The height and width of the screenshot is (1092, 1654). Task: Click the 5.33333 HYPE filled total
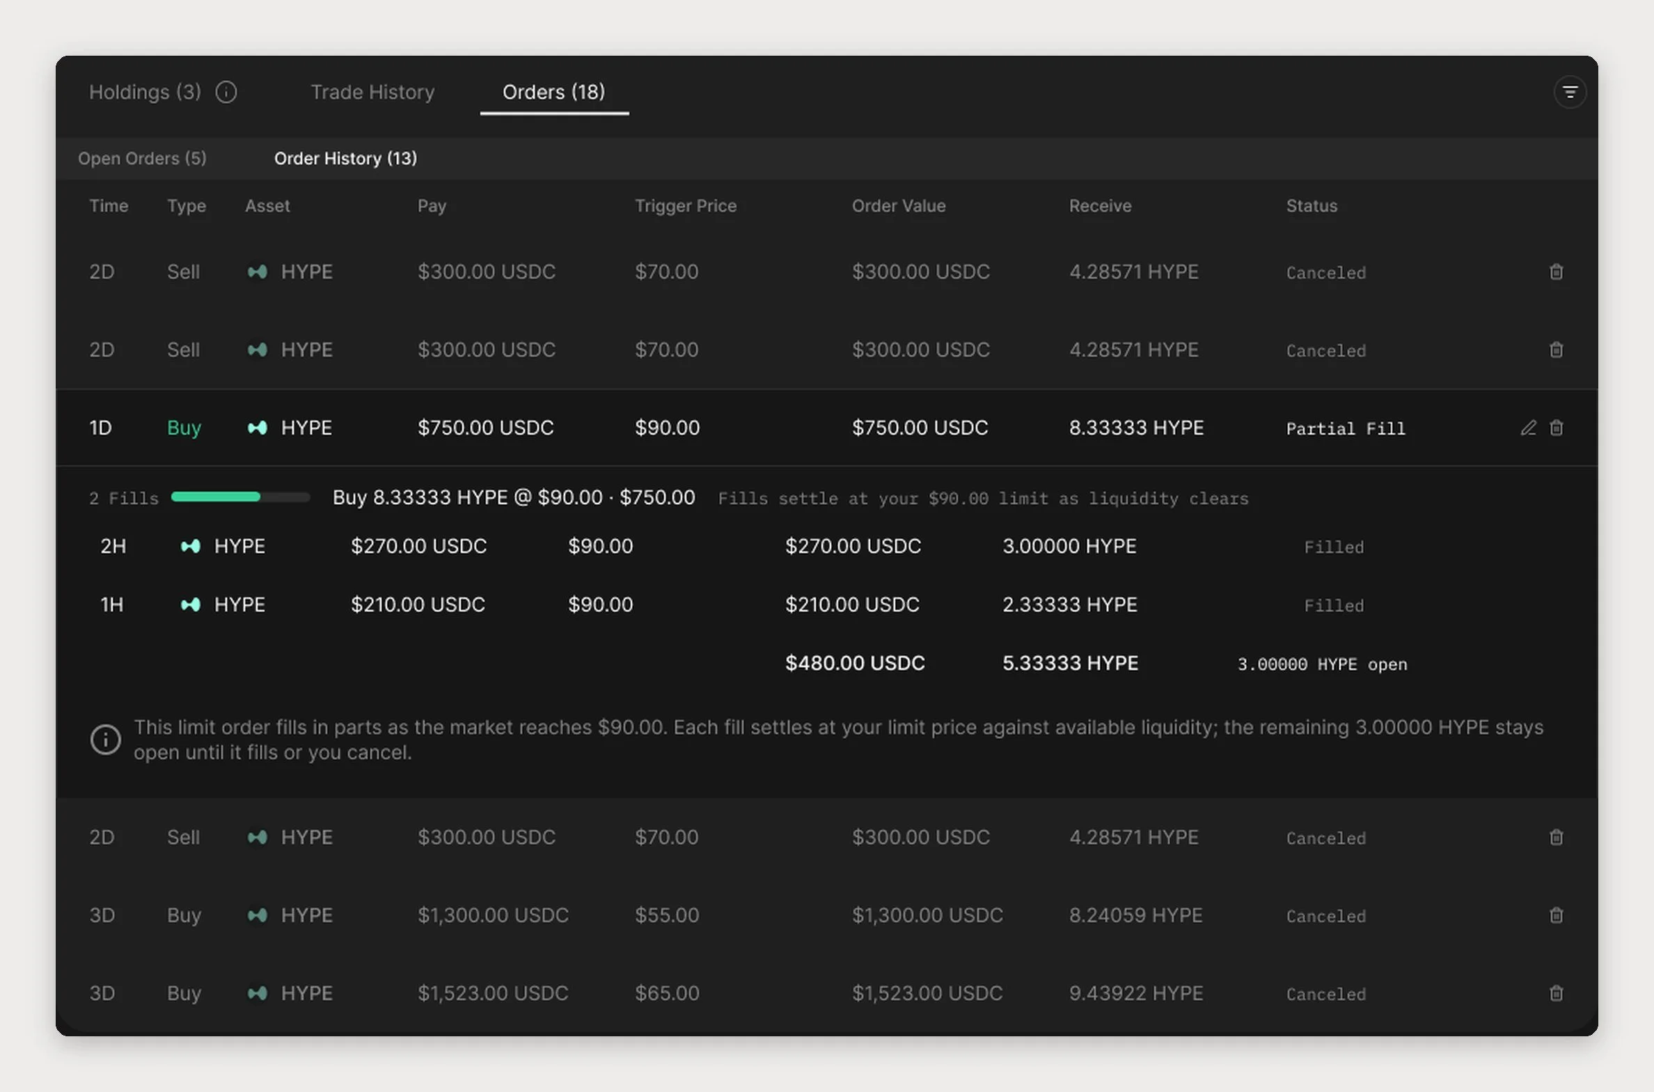click(x=1071, y=663)
